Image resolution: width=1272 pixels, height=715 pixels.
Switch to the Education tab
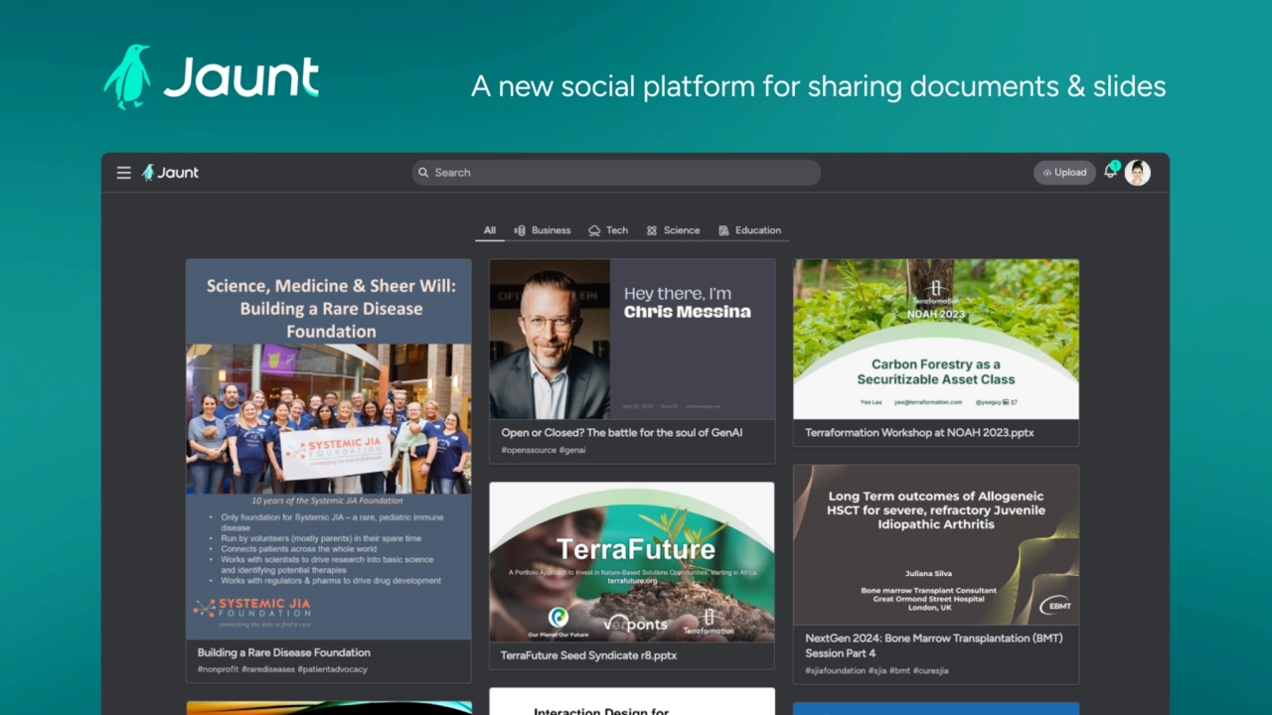coord(750,230)
